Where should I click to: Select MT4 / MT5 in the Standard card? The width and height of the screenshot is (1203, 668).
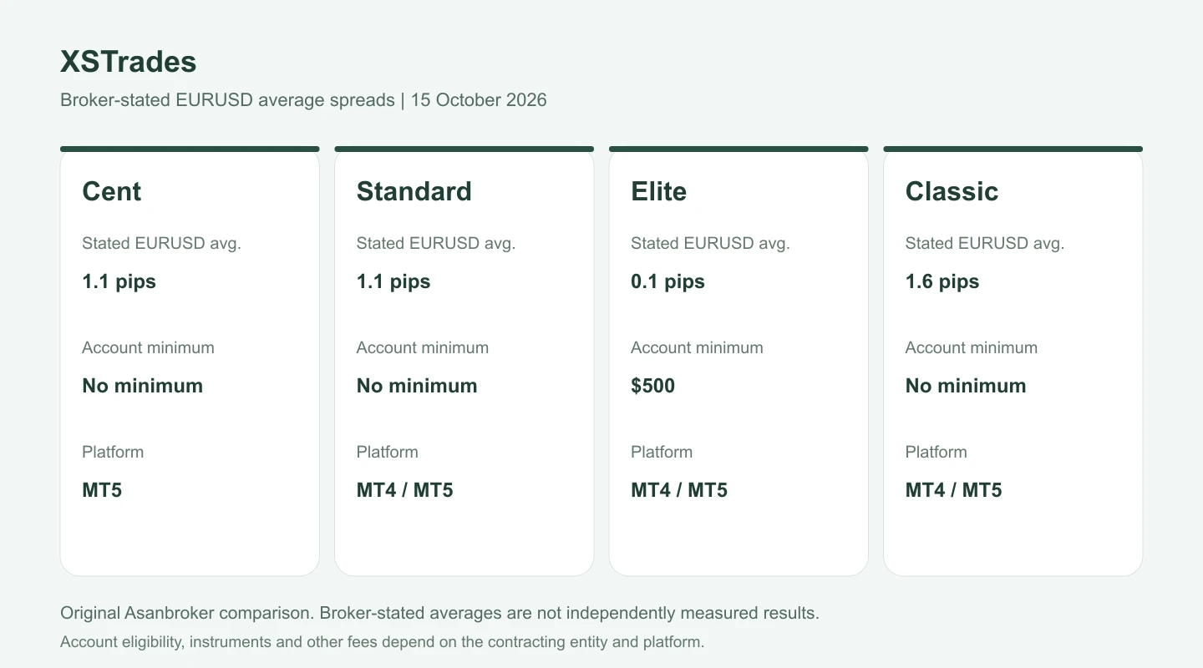tap(405, 490)
